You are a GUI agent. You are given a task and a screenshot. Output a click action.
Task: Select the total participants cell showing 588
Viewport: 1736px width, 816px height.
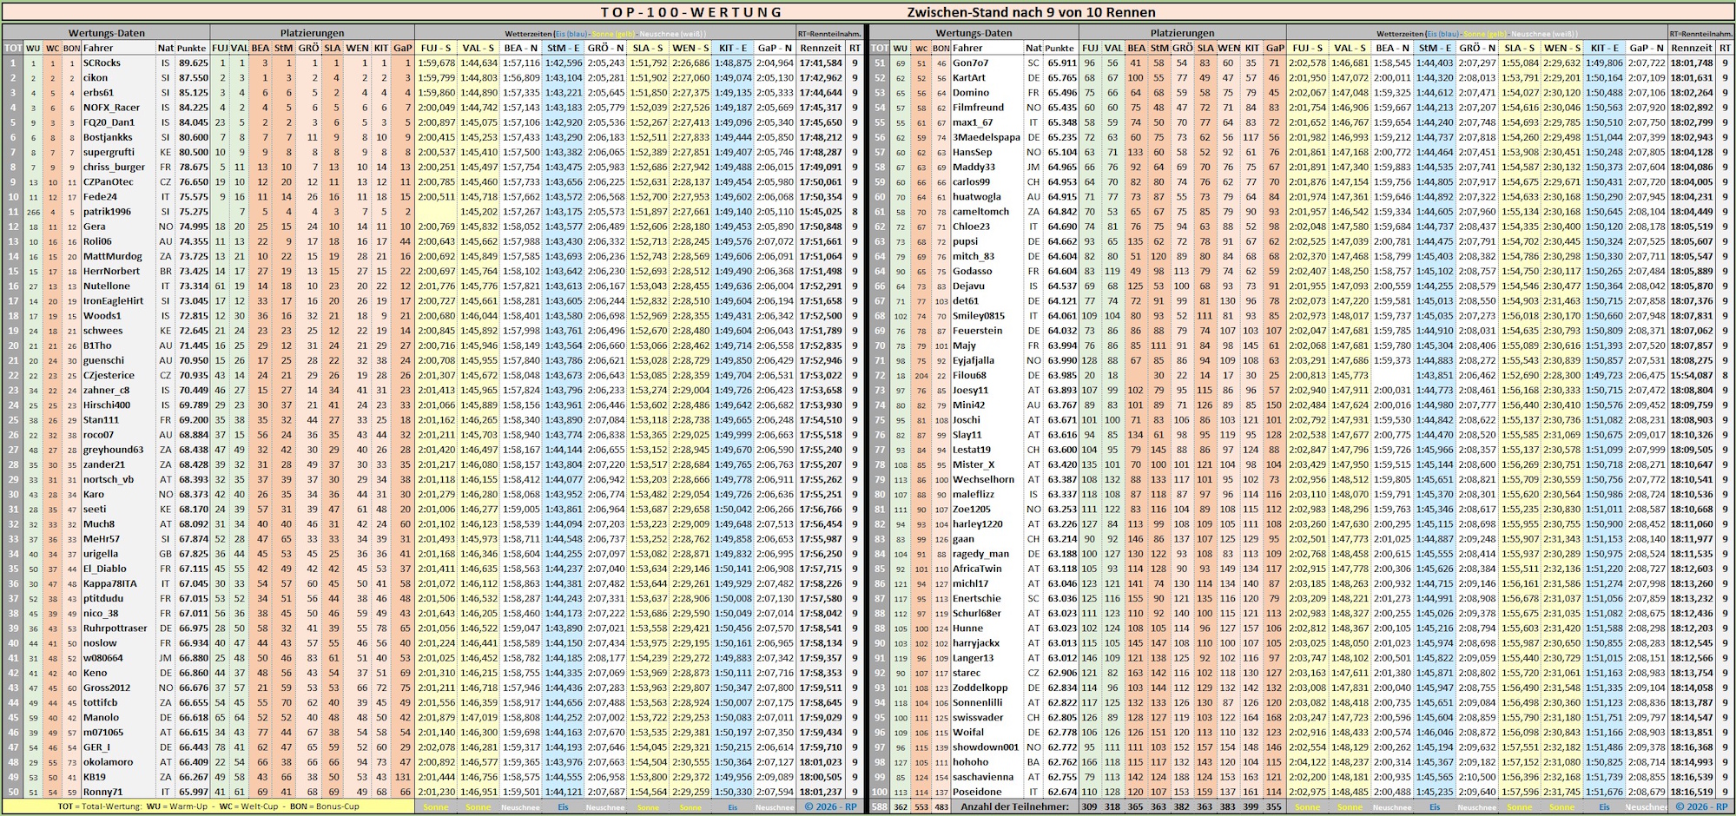tap(878, 806)
